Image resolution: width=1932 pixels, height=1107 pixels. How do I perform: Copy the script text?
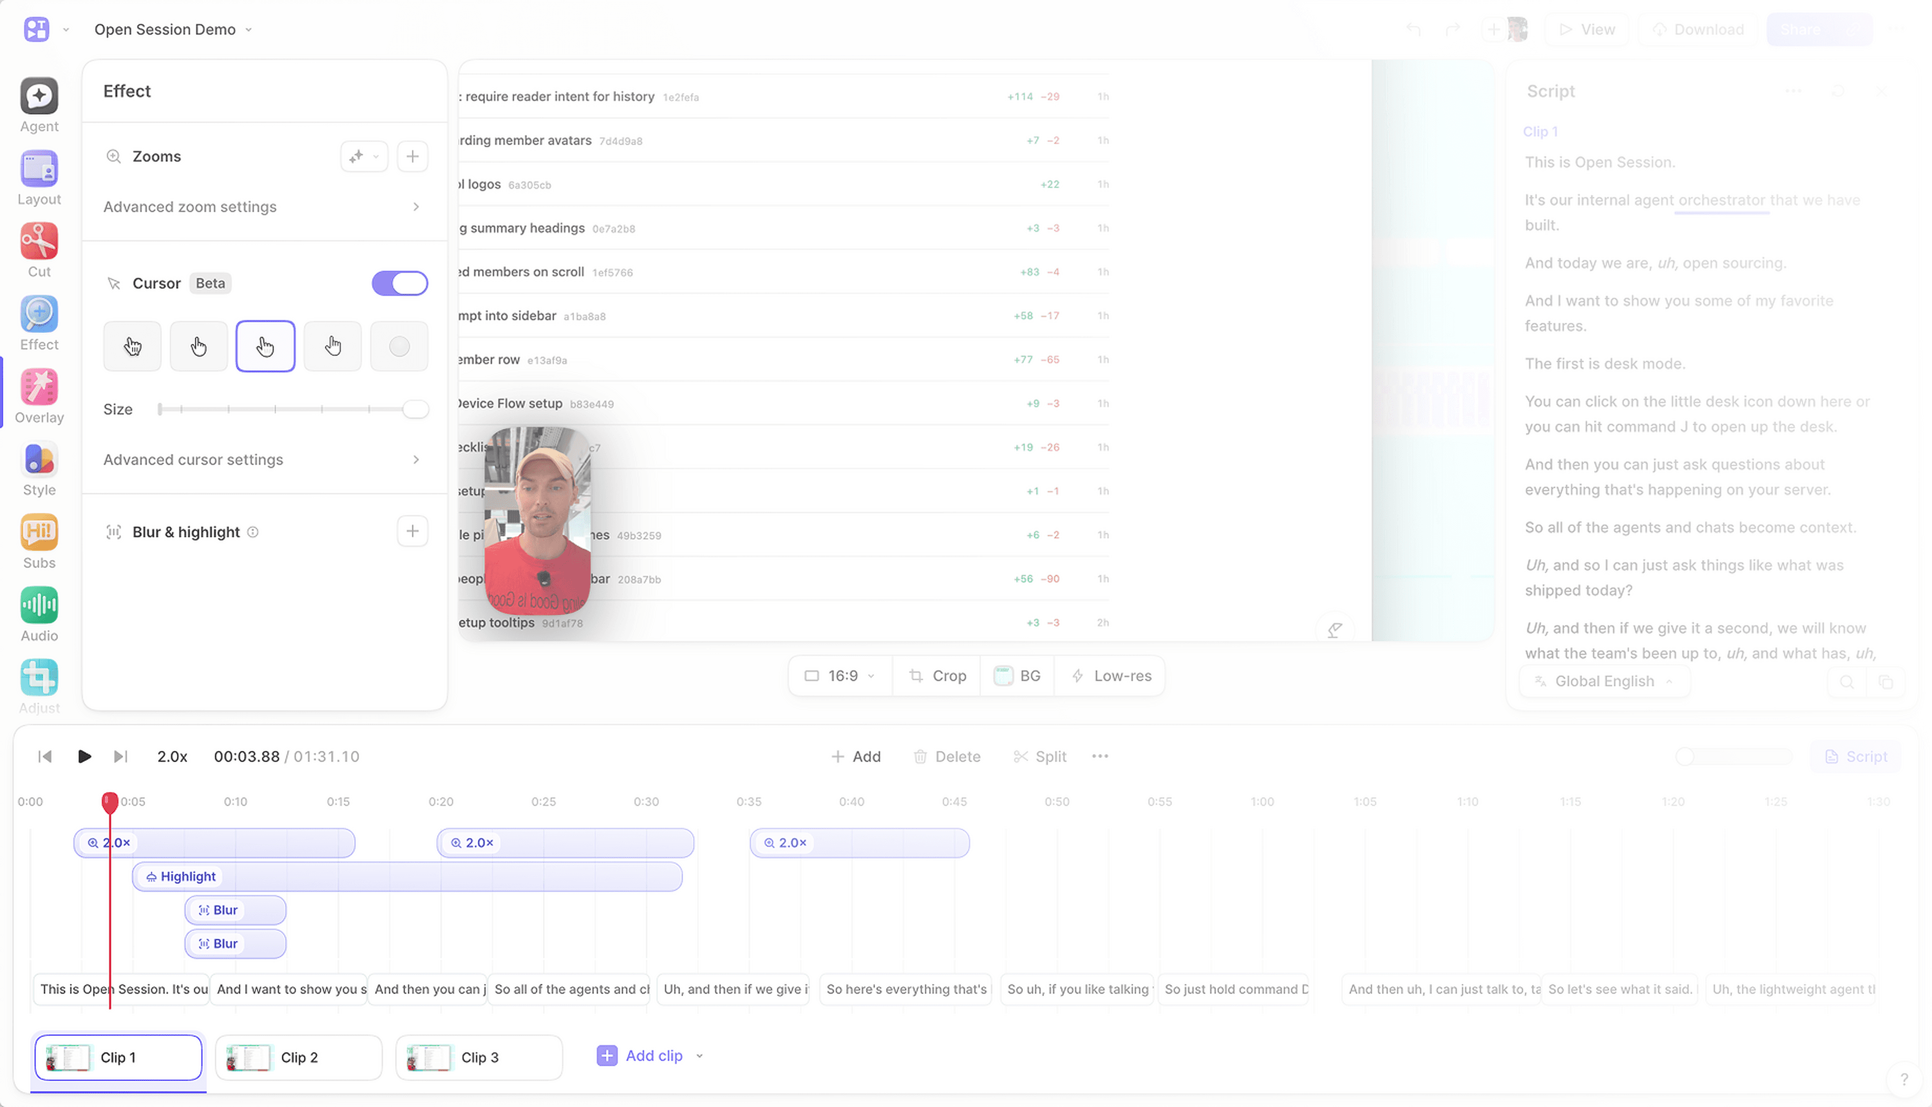[x=1886, y=682]
